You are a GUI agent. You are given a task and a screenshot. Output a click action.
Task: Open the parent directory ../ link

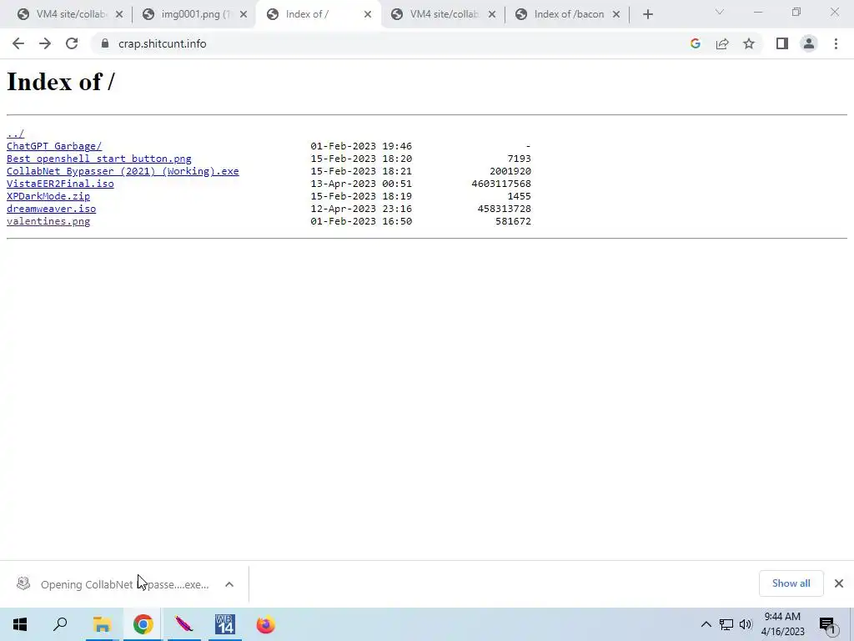15,134
